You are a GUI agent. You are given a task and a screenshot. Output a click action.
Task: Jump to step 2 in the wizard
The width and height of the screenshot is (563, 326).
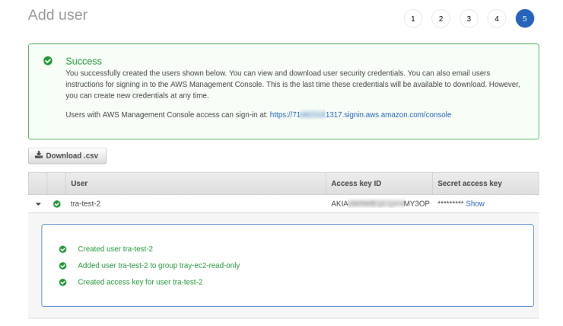click(441, 18)
